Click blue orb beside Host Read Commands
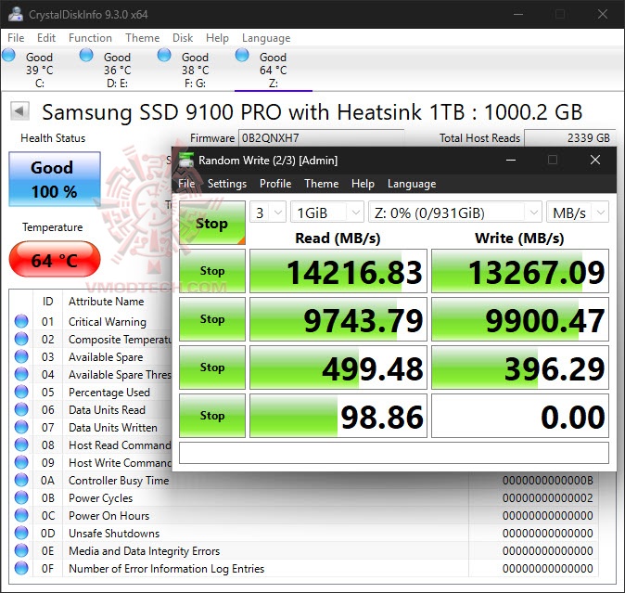The width and height of the screenshot is (625, 593). pos(21,445)
